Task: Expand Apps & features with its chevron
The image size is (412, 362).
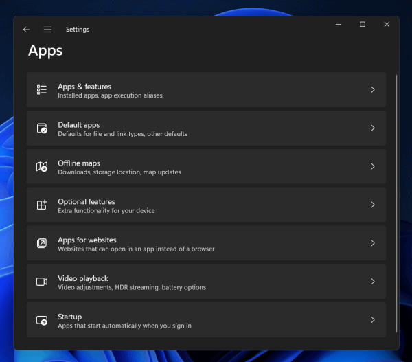Action: [x=372, y=90]
